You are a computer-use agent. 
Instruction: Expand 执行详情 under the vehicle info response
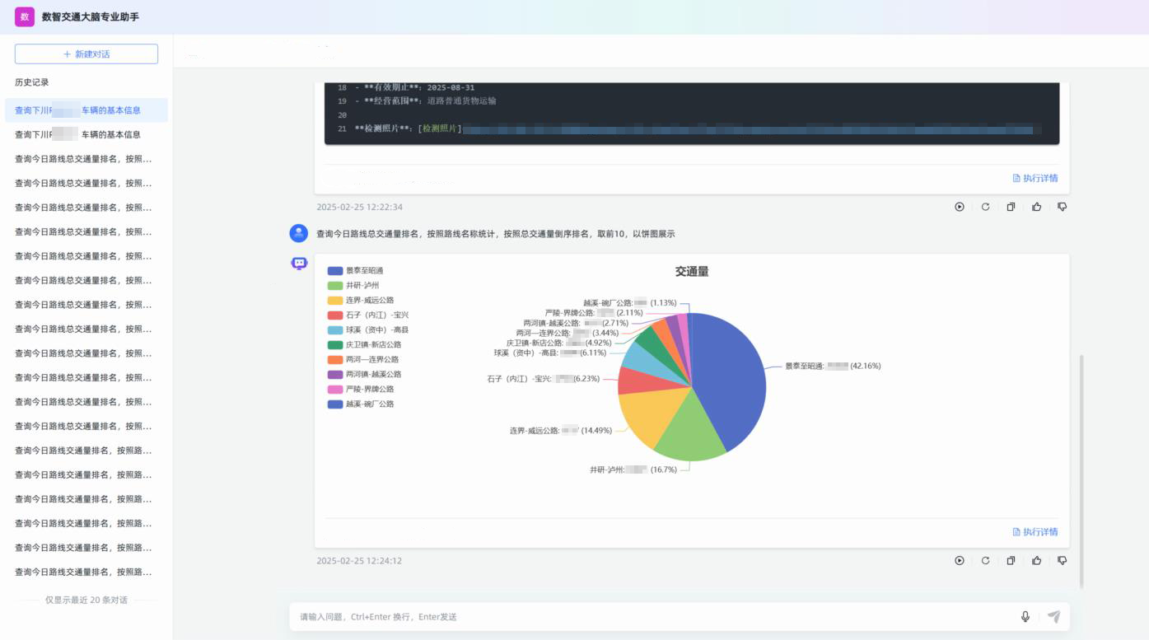pos(1035,178)
